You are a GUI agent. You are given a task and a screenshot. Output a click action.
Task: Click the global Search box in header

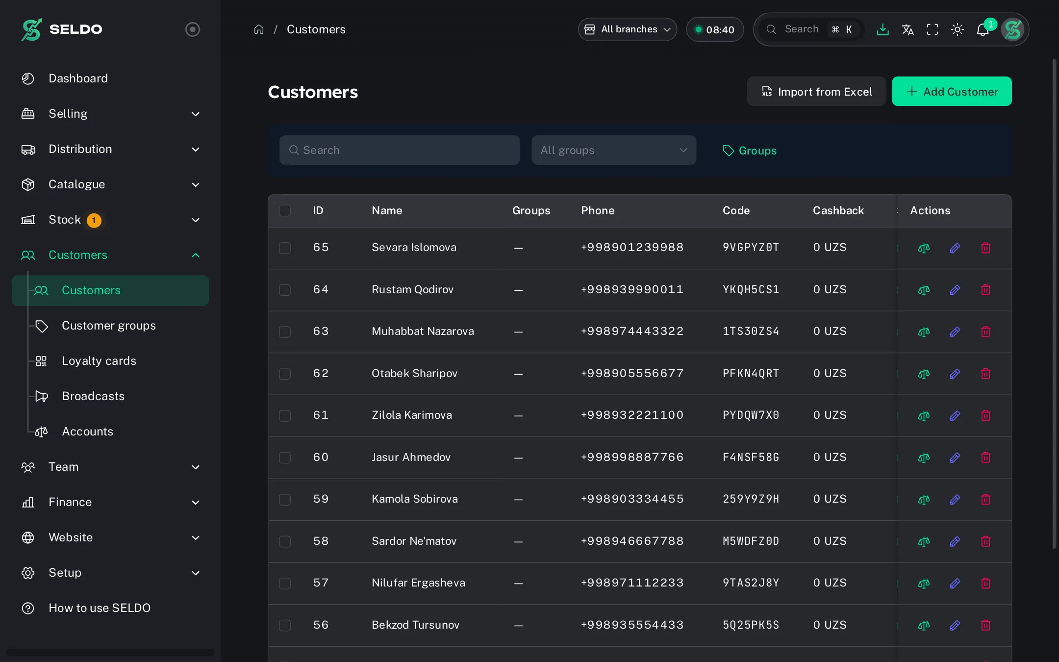(x=811, y=29)
